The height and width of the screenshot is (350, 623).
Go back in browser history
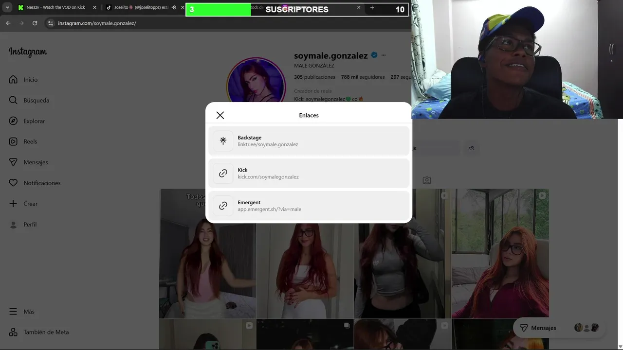coord(8,23)
